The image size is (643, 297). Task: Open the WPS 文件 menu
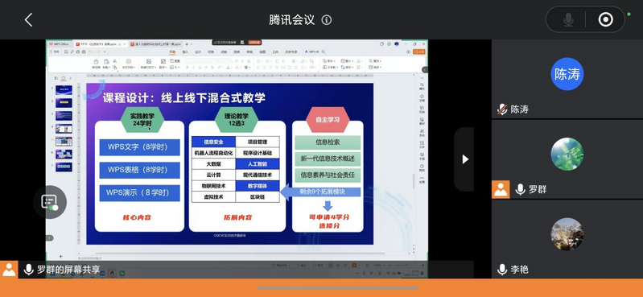[x=54, y=52]
